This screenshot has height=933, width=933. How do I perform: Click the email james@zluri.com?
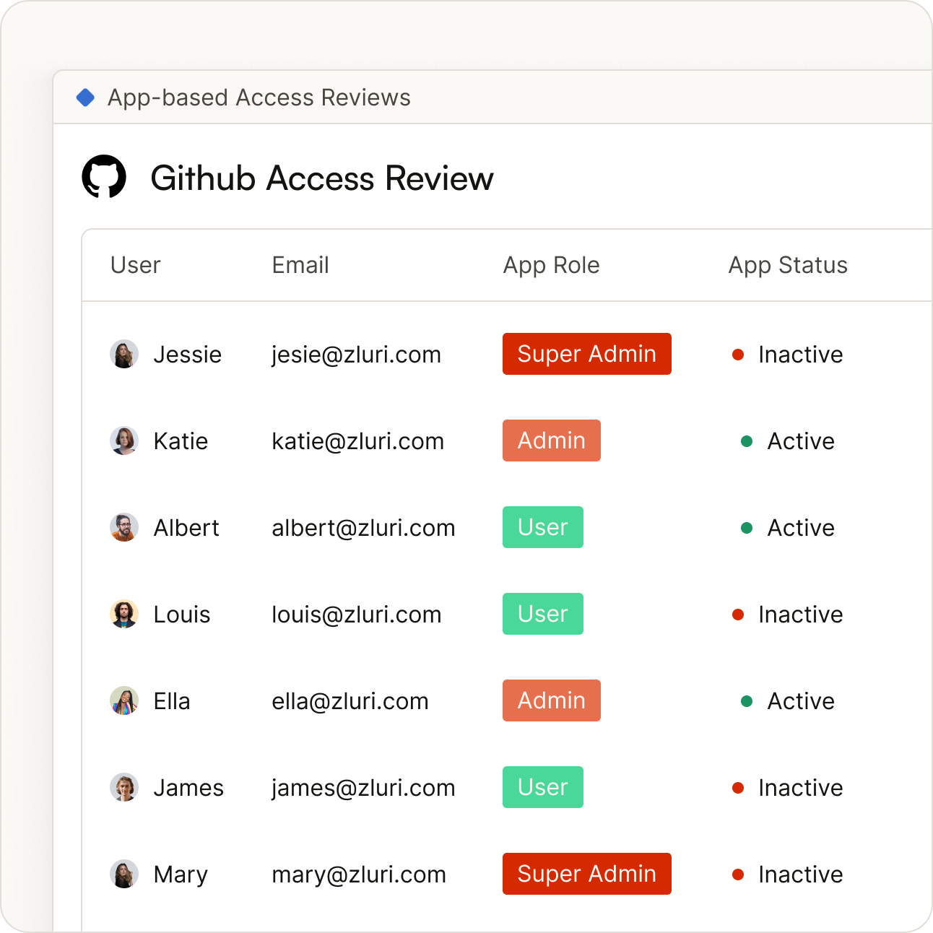[363, 788]
